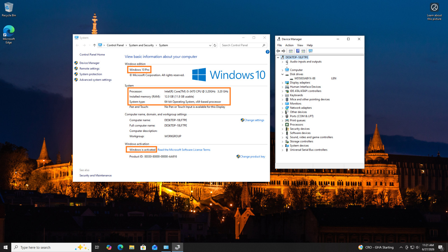Expand the Processors node

tap(282, 125)
